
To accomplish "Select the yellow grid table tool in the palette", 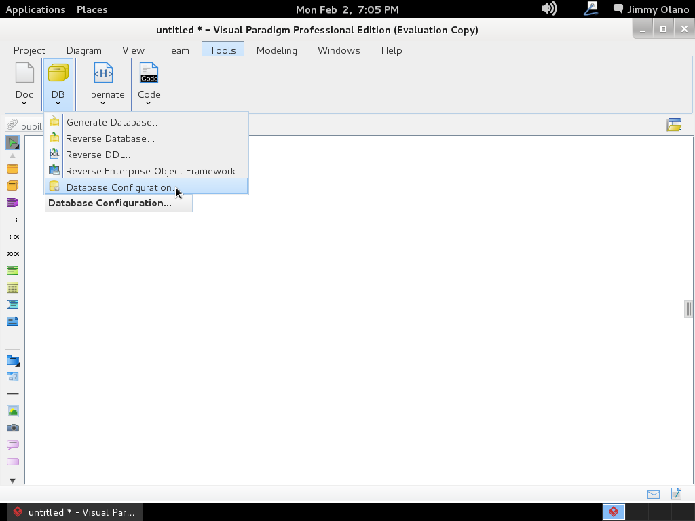I will click(x=12, y=288).
